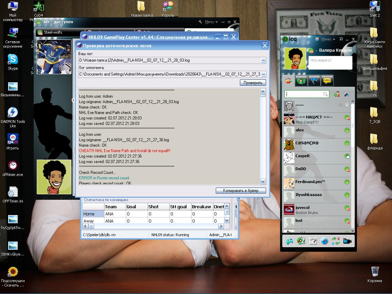Screen dimensions: 392x294
Task: Open Новая папка desktop folder
Action: click(x=142, y=9)
